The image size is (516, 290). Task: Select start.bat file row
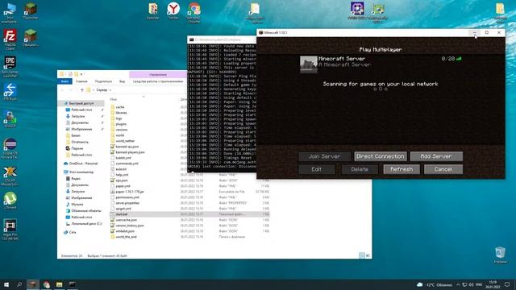point(189,214)
